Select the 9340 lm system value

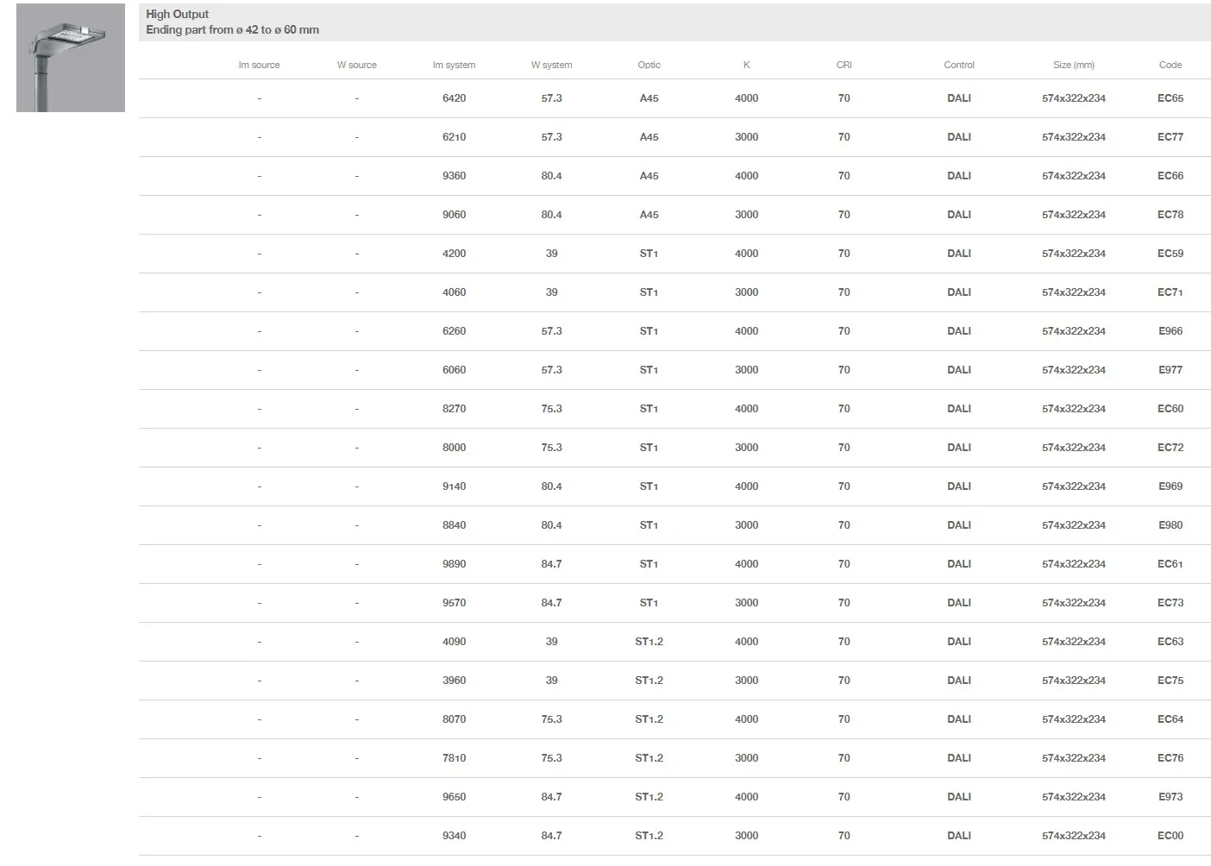(x=454, y=836)
